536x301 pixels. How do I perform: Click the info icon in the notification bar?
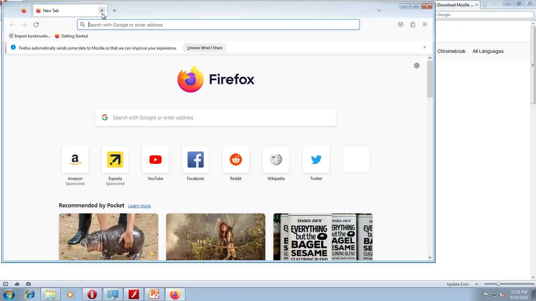tap(13, 47)
